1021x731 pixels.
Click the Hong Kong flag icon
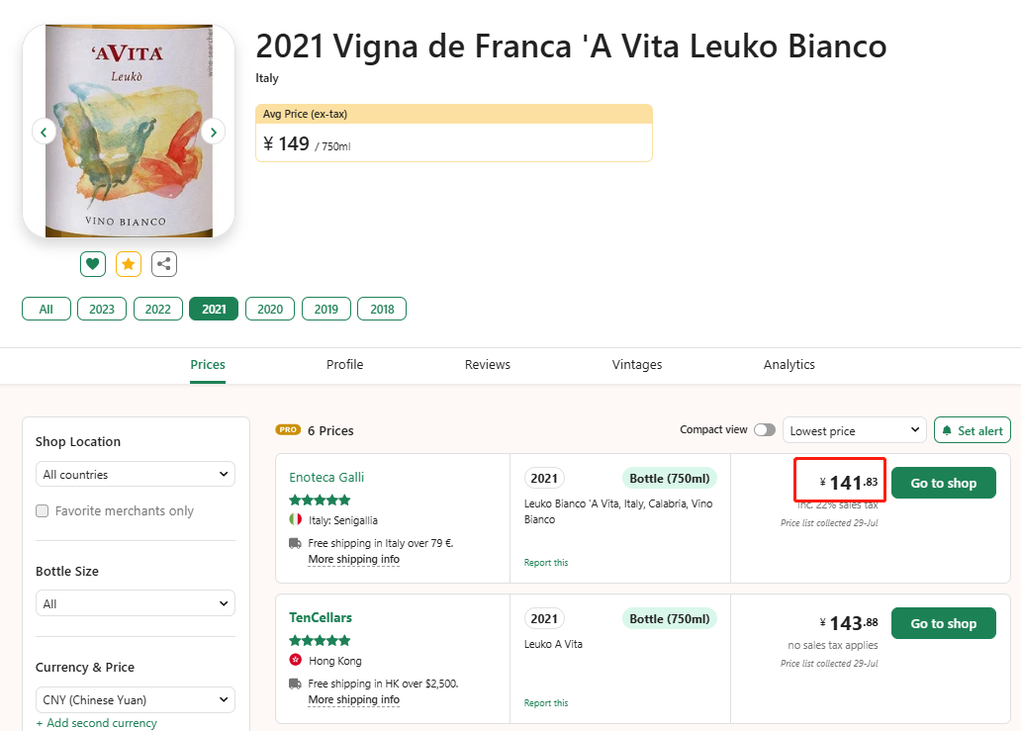295,660
